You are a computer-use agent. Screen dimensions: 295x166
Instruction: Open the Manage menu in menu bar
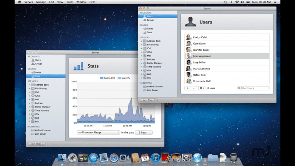[41, 2]
